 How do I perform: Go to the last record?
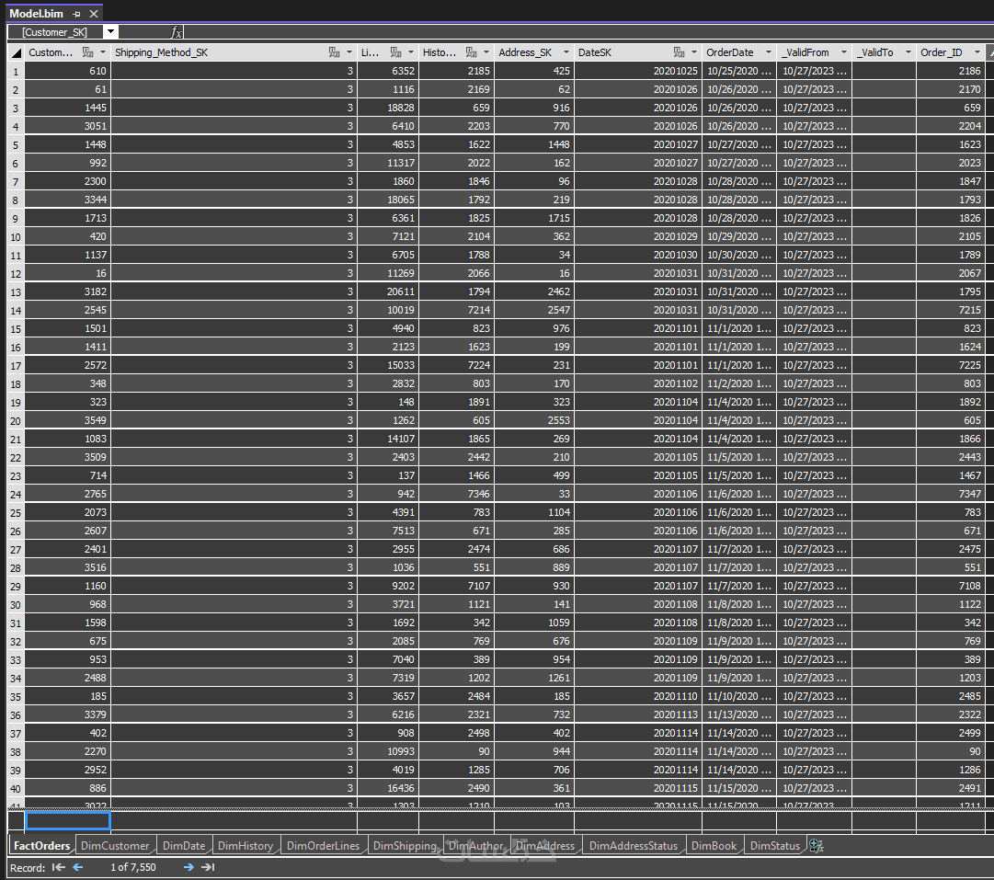208,867
